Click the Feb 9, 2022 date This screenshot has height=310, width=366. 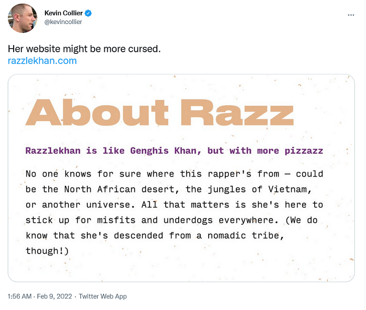[x=54, y=296]
